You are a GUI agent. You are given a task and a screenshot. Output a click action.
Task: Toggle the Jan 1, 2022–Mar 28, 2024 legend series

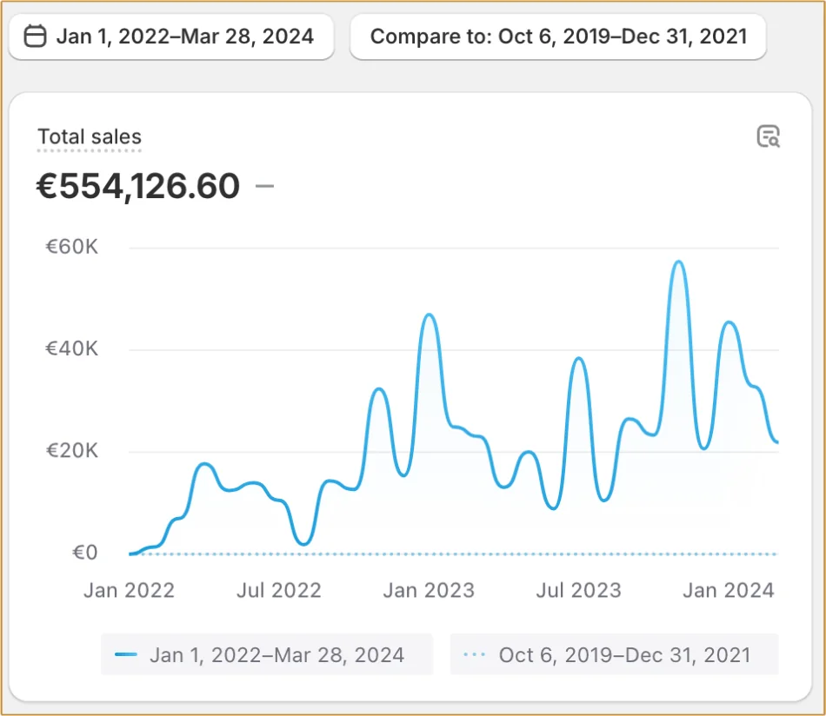tap(267, 654)
